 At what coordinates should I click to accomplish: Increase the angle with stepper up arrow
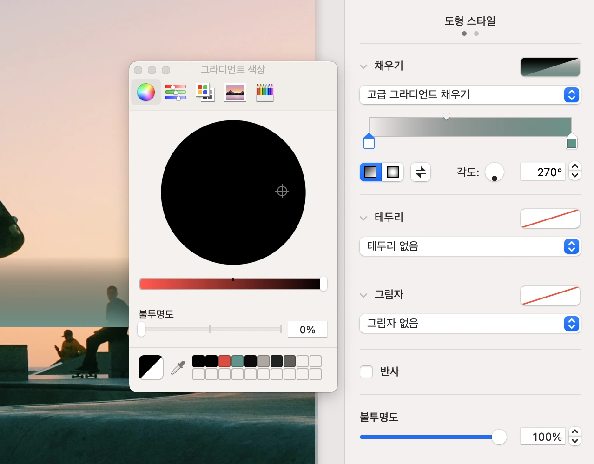tap(575, 166)
